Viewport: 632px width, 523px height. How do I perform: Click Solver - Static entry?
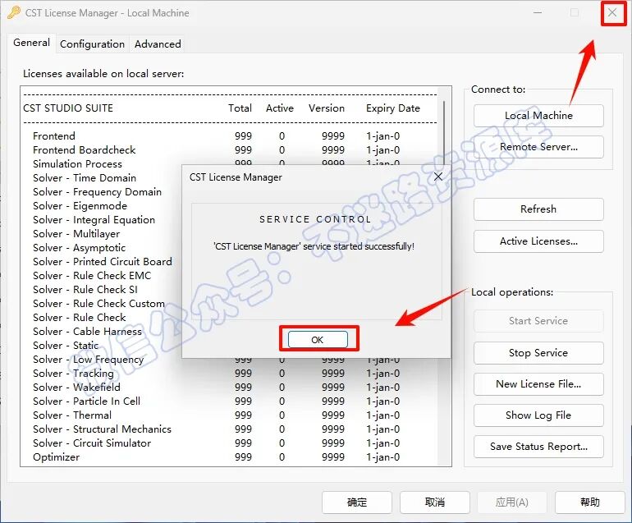tap(66, 346)
